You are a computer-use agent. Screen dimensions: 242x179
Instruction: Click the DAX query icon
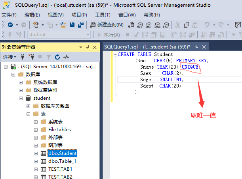pyautogui.click(x=166, y=25)
